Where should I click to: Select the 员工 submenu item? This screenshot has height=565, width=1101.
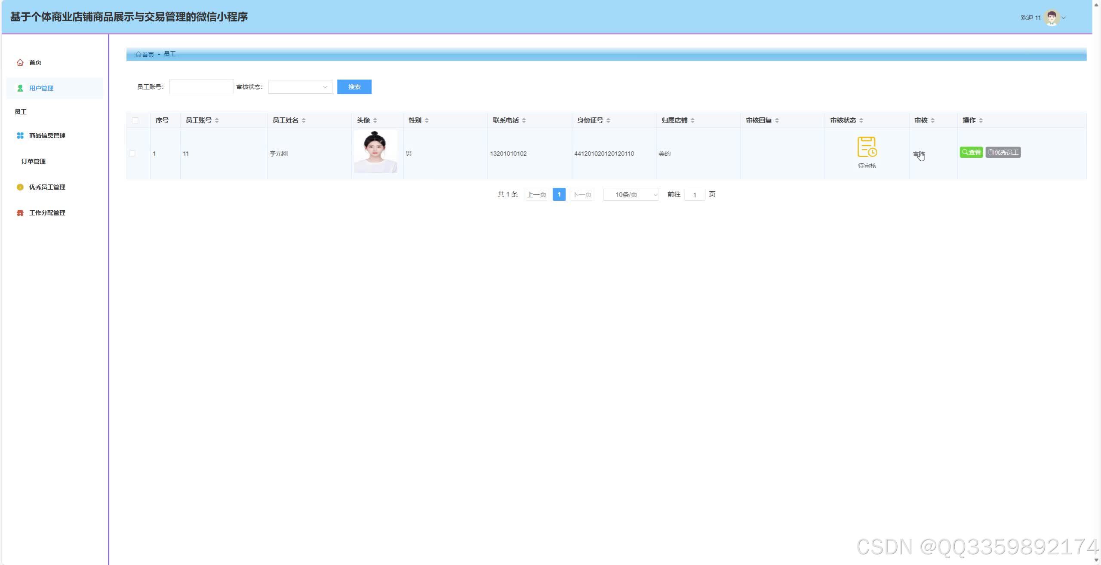[21, 112]
